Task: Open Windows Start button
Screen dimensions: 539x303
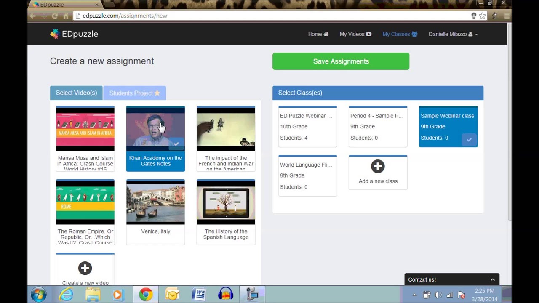Action: (38, 294)
